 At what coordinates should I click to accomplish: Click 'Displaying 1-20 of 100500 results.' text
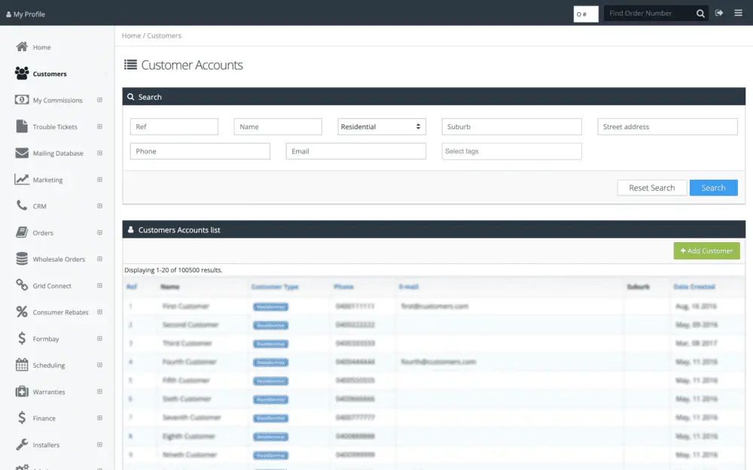173,270
